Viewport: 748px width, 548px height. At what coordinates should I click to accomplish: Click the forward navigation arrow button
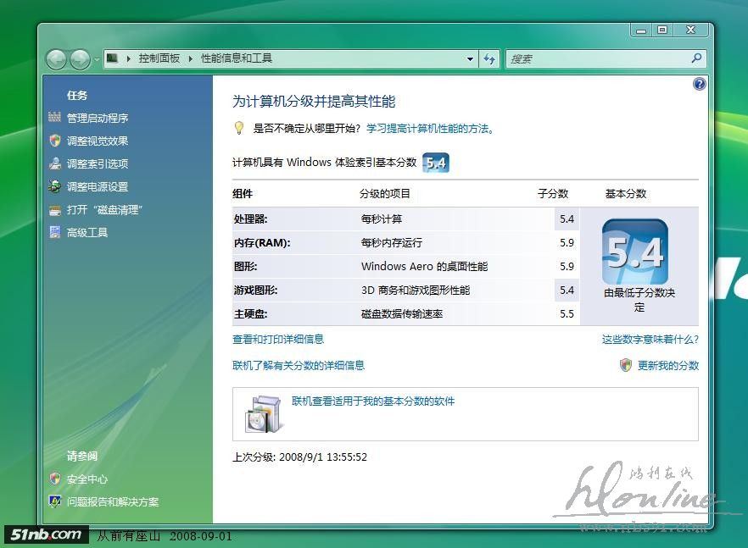[80, 59]
